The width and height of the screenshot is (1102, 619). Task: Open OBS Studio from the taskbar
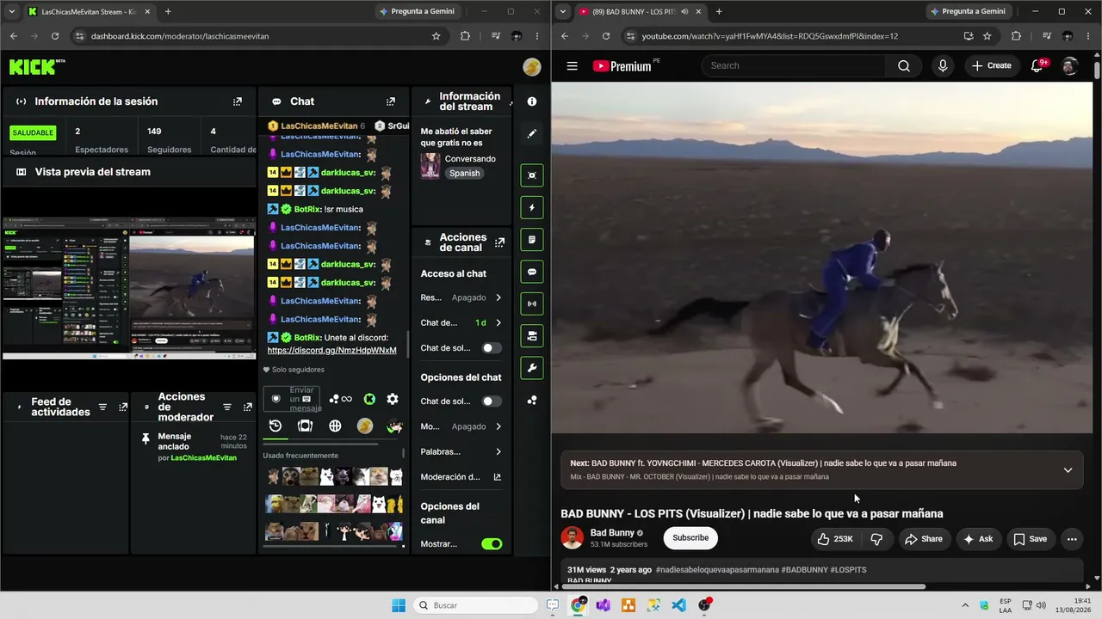[x=704, y=605]
